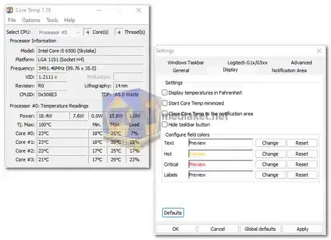331x240 pixels.
Task: Click Change button for Labels color
Action: pyautogui.click(x=270, y=175)
